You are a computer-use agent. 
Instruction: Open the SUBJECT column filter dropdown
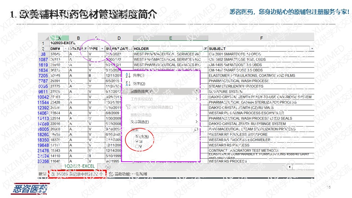[312, 48]
